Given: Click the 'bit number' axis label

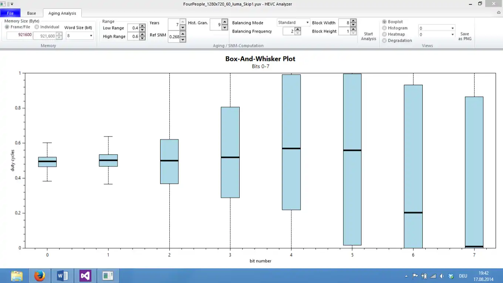Looking at the screenshot, I should click(260, 261).
